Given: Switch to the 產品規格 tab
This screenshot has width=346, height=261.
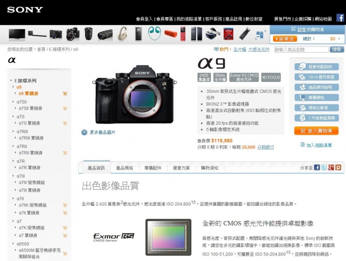Looking at the screenshot, I should click(124, 168).
